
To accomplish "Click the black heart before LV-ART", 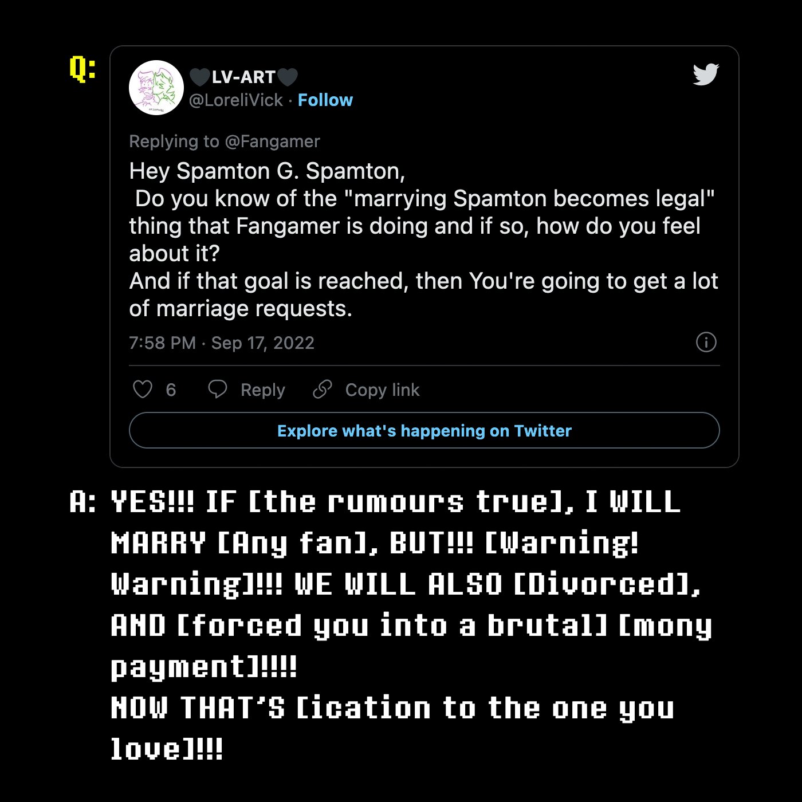I will click(199, 77).
